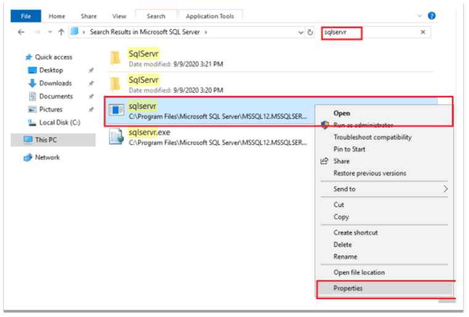Go back with the left arrow
Screen dimensions: 469x317
click(21, 32)
